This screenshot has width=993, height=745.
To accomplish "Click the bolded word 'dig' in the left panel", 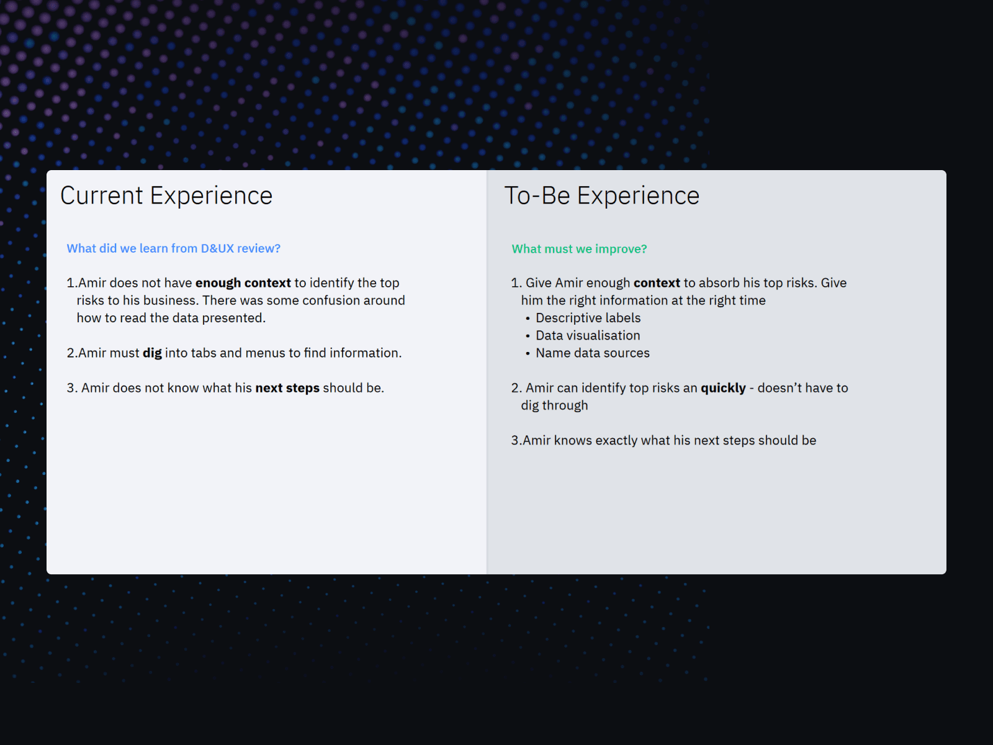I will (x=153, y=353).
